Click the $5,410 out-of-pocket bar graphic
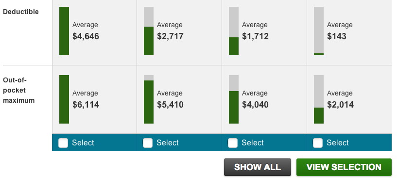Viewport: 398px width, 189px height. click(x=149, y=99)
